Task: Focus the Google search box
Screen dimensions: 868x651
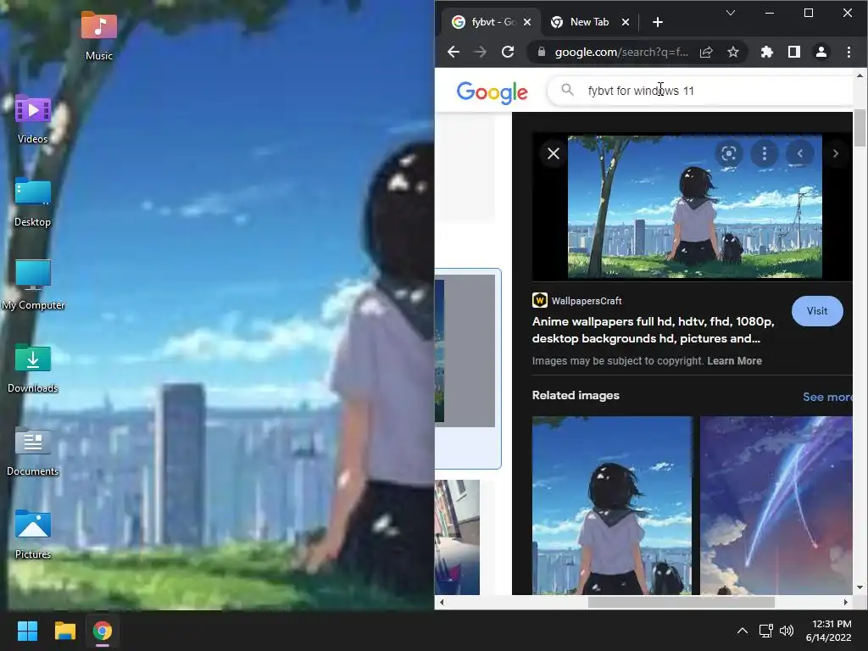Action: 701,91
